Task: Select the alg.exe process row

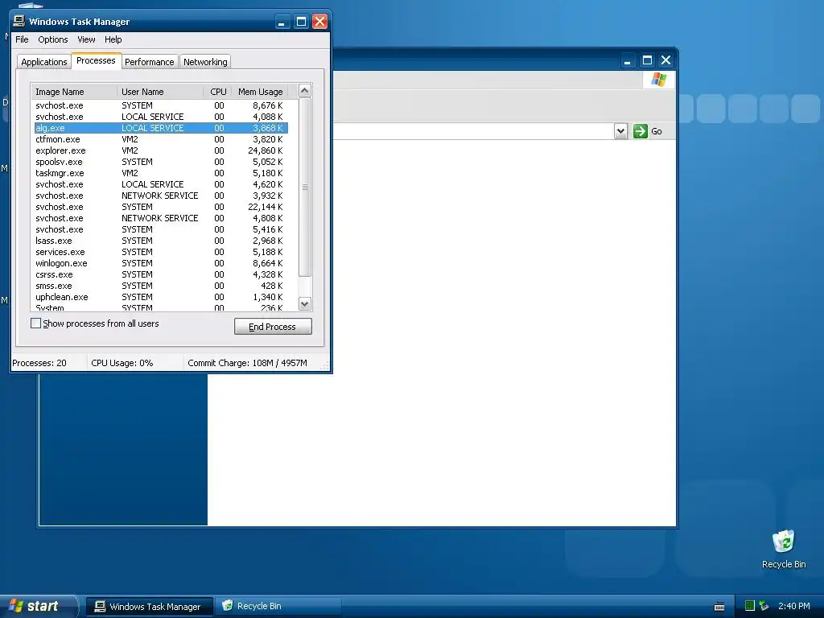Action: [x=161, y=128]
